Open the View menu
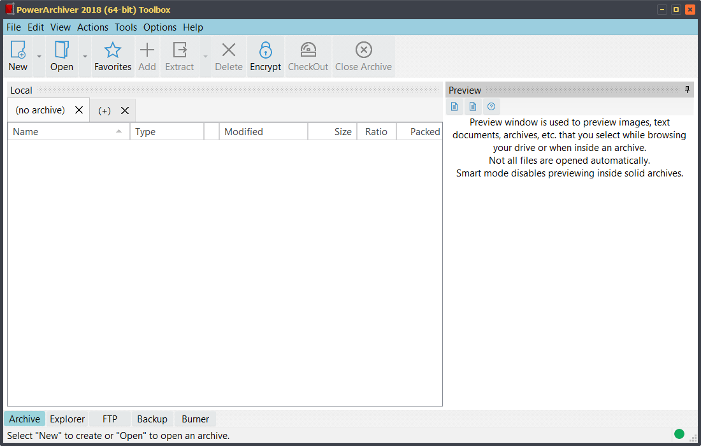This screenshot has height=446, width=701. tap(61, 27)
